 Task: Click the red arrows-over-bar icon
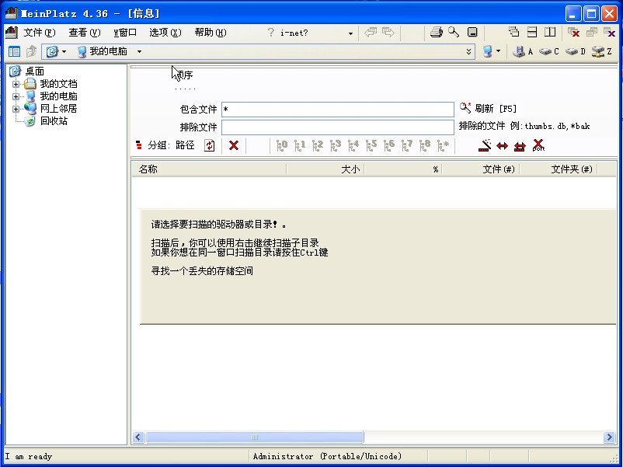tap(520, 146)
